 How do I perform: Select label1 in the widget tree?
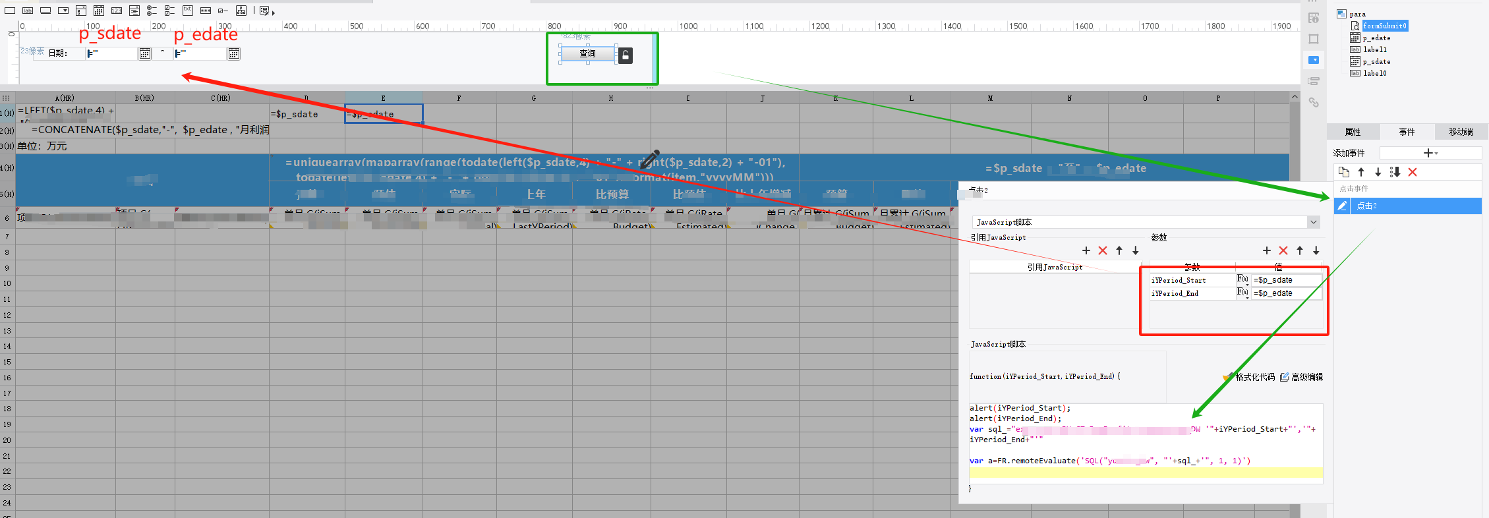(x=1375, y=49)
